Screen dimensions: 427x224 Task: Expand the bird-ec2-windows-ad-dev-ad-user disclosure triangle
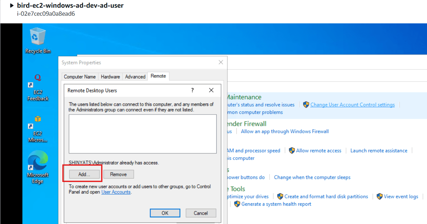point(12,6)
